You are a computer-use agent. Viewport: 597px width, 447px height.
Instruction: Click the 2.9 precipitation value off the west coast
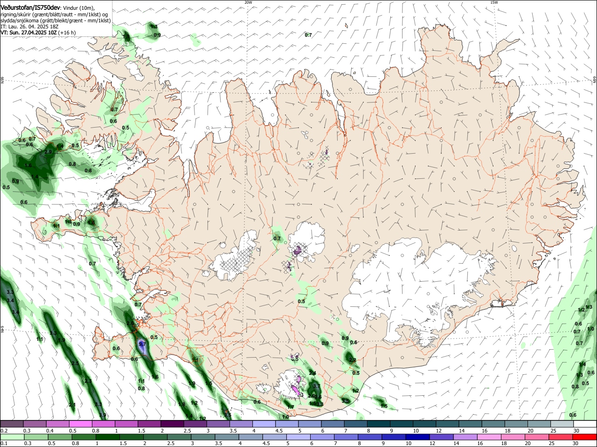point(48,152)
